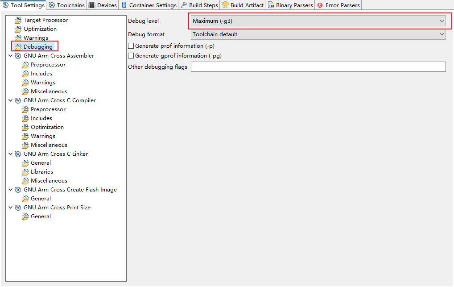Select C Compiler Includes tree item
454x287 pixels.
(41, 118)
